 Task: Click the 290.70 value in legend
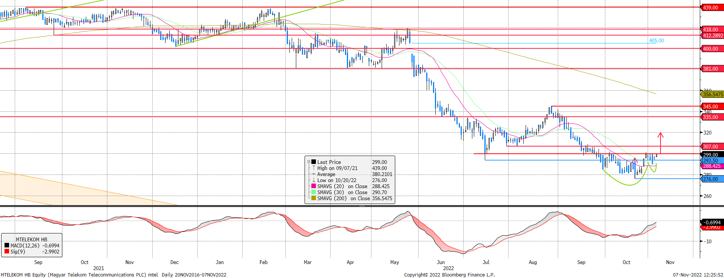[x=379, y=192]
